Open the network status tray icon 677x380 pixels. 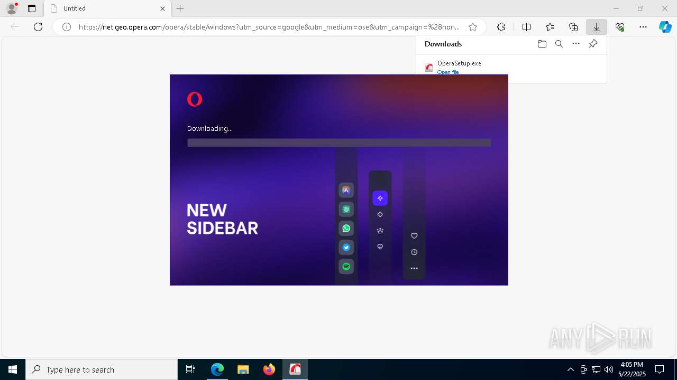click(x=596, y=369)
